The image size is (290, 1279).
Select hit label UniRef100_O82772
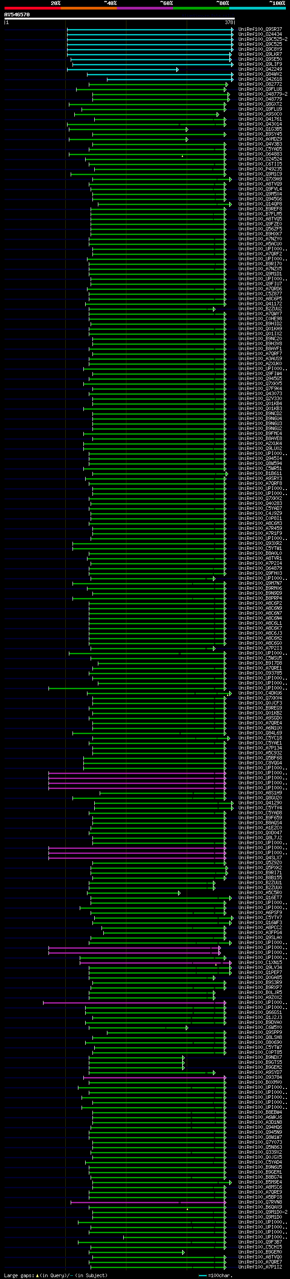pos(260,84)
